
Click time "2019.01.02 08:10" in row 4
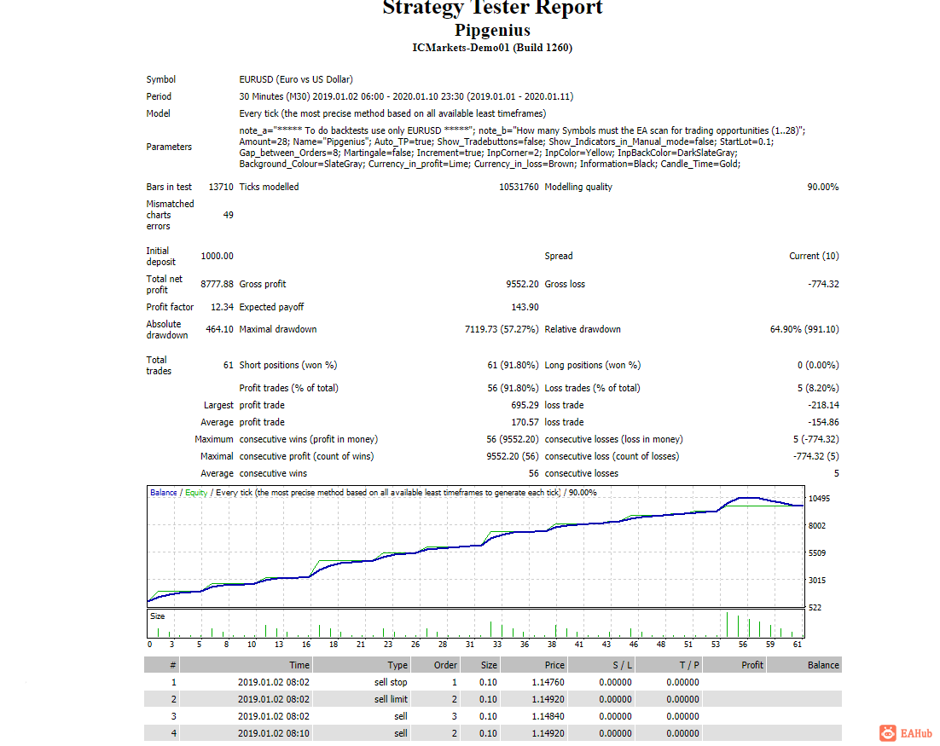point(273,733)
